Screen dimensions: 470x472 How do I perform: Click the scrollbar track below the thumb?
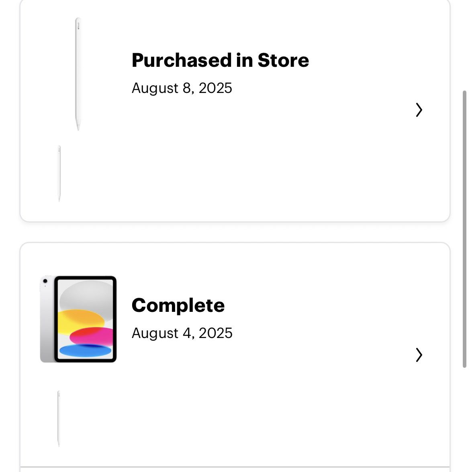tap(465, 418)
